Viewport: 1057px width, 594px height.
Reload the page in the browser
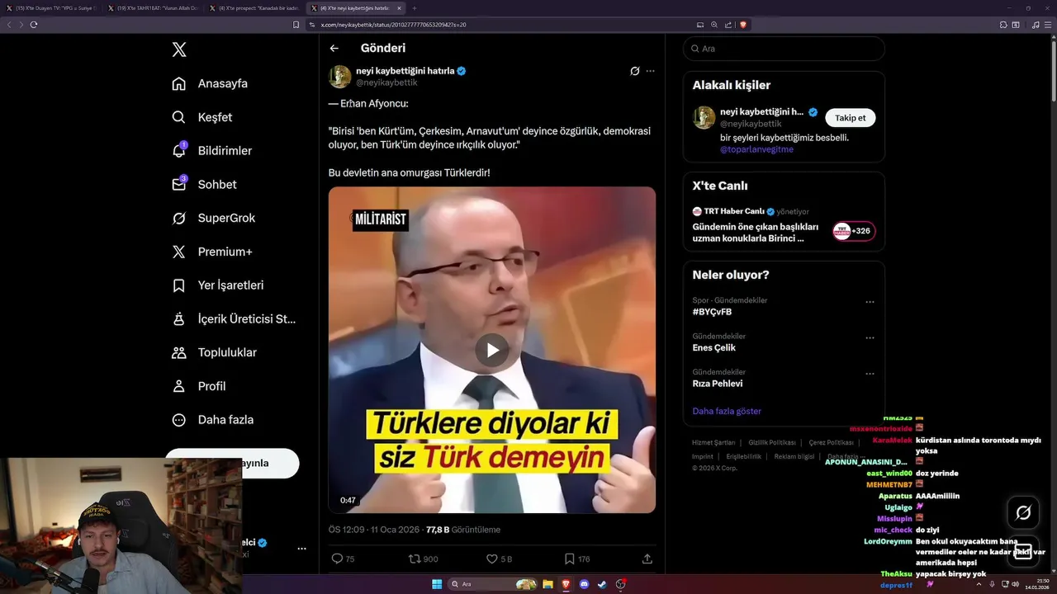click(33, 25)
